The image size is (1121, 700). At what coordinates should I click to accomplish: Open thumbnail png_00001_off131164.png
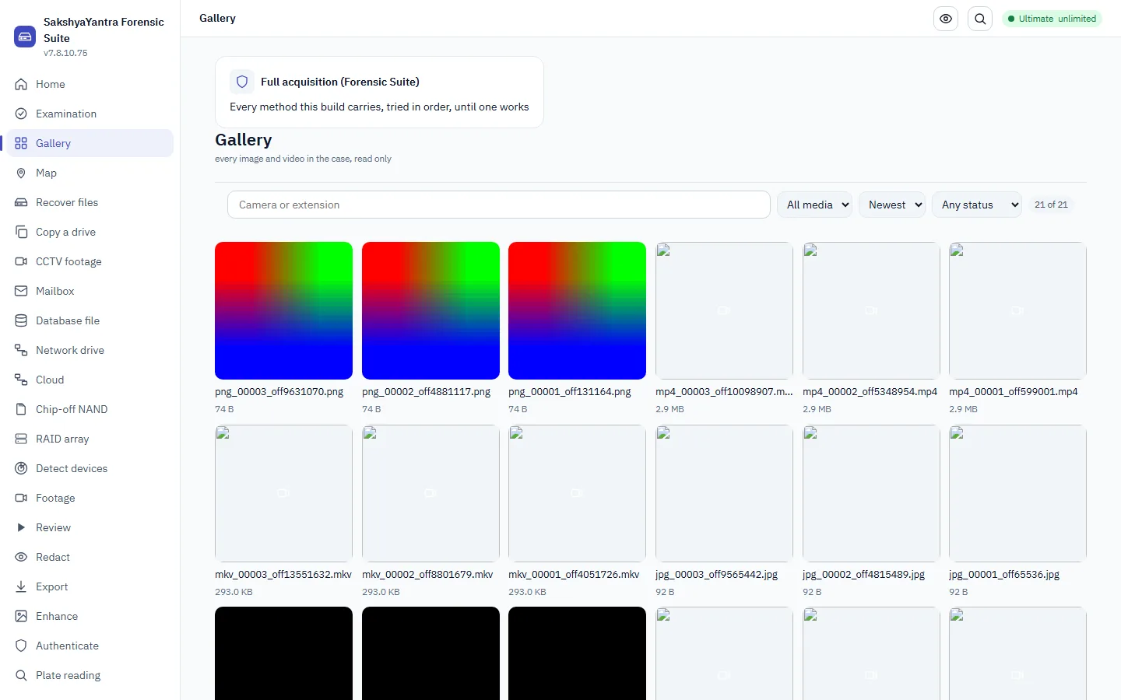pyautogui.click(x=577, y=310)
